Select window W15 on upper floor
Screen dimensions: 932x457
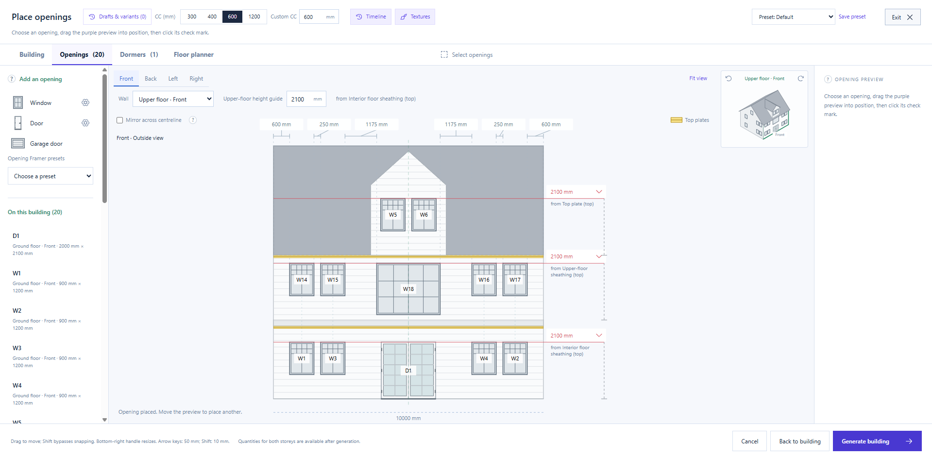coord(333,280)
